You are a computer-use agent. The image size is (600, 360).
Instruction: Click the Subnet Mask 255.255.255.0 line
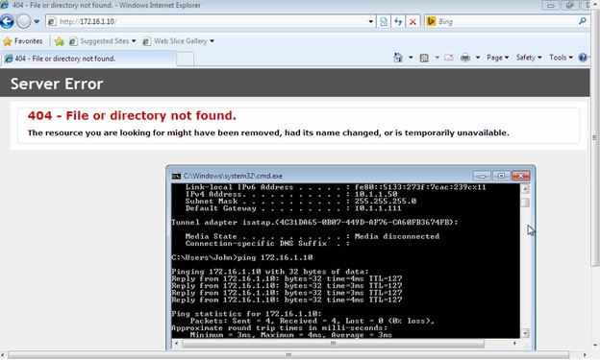300,202
